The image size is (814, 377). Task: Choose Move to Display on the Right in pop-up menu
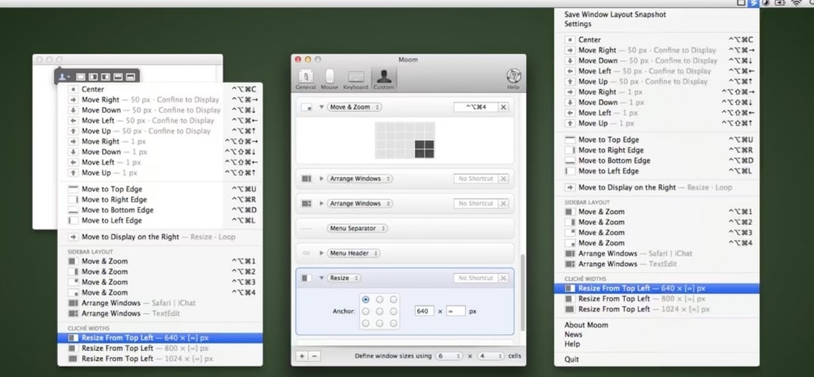pyautogui.click(x=160, y=237)
